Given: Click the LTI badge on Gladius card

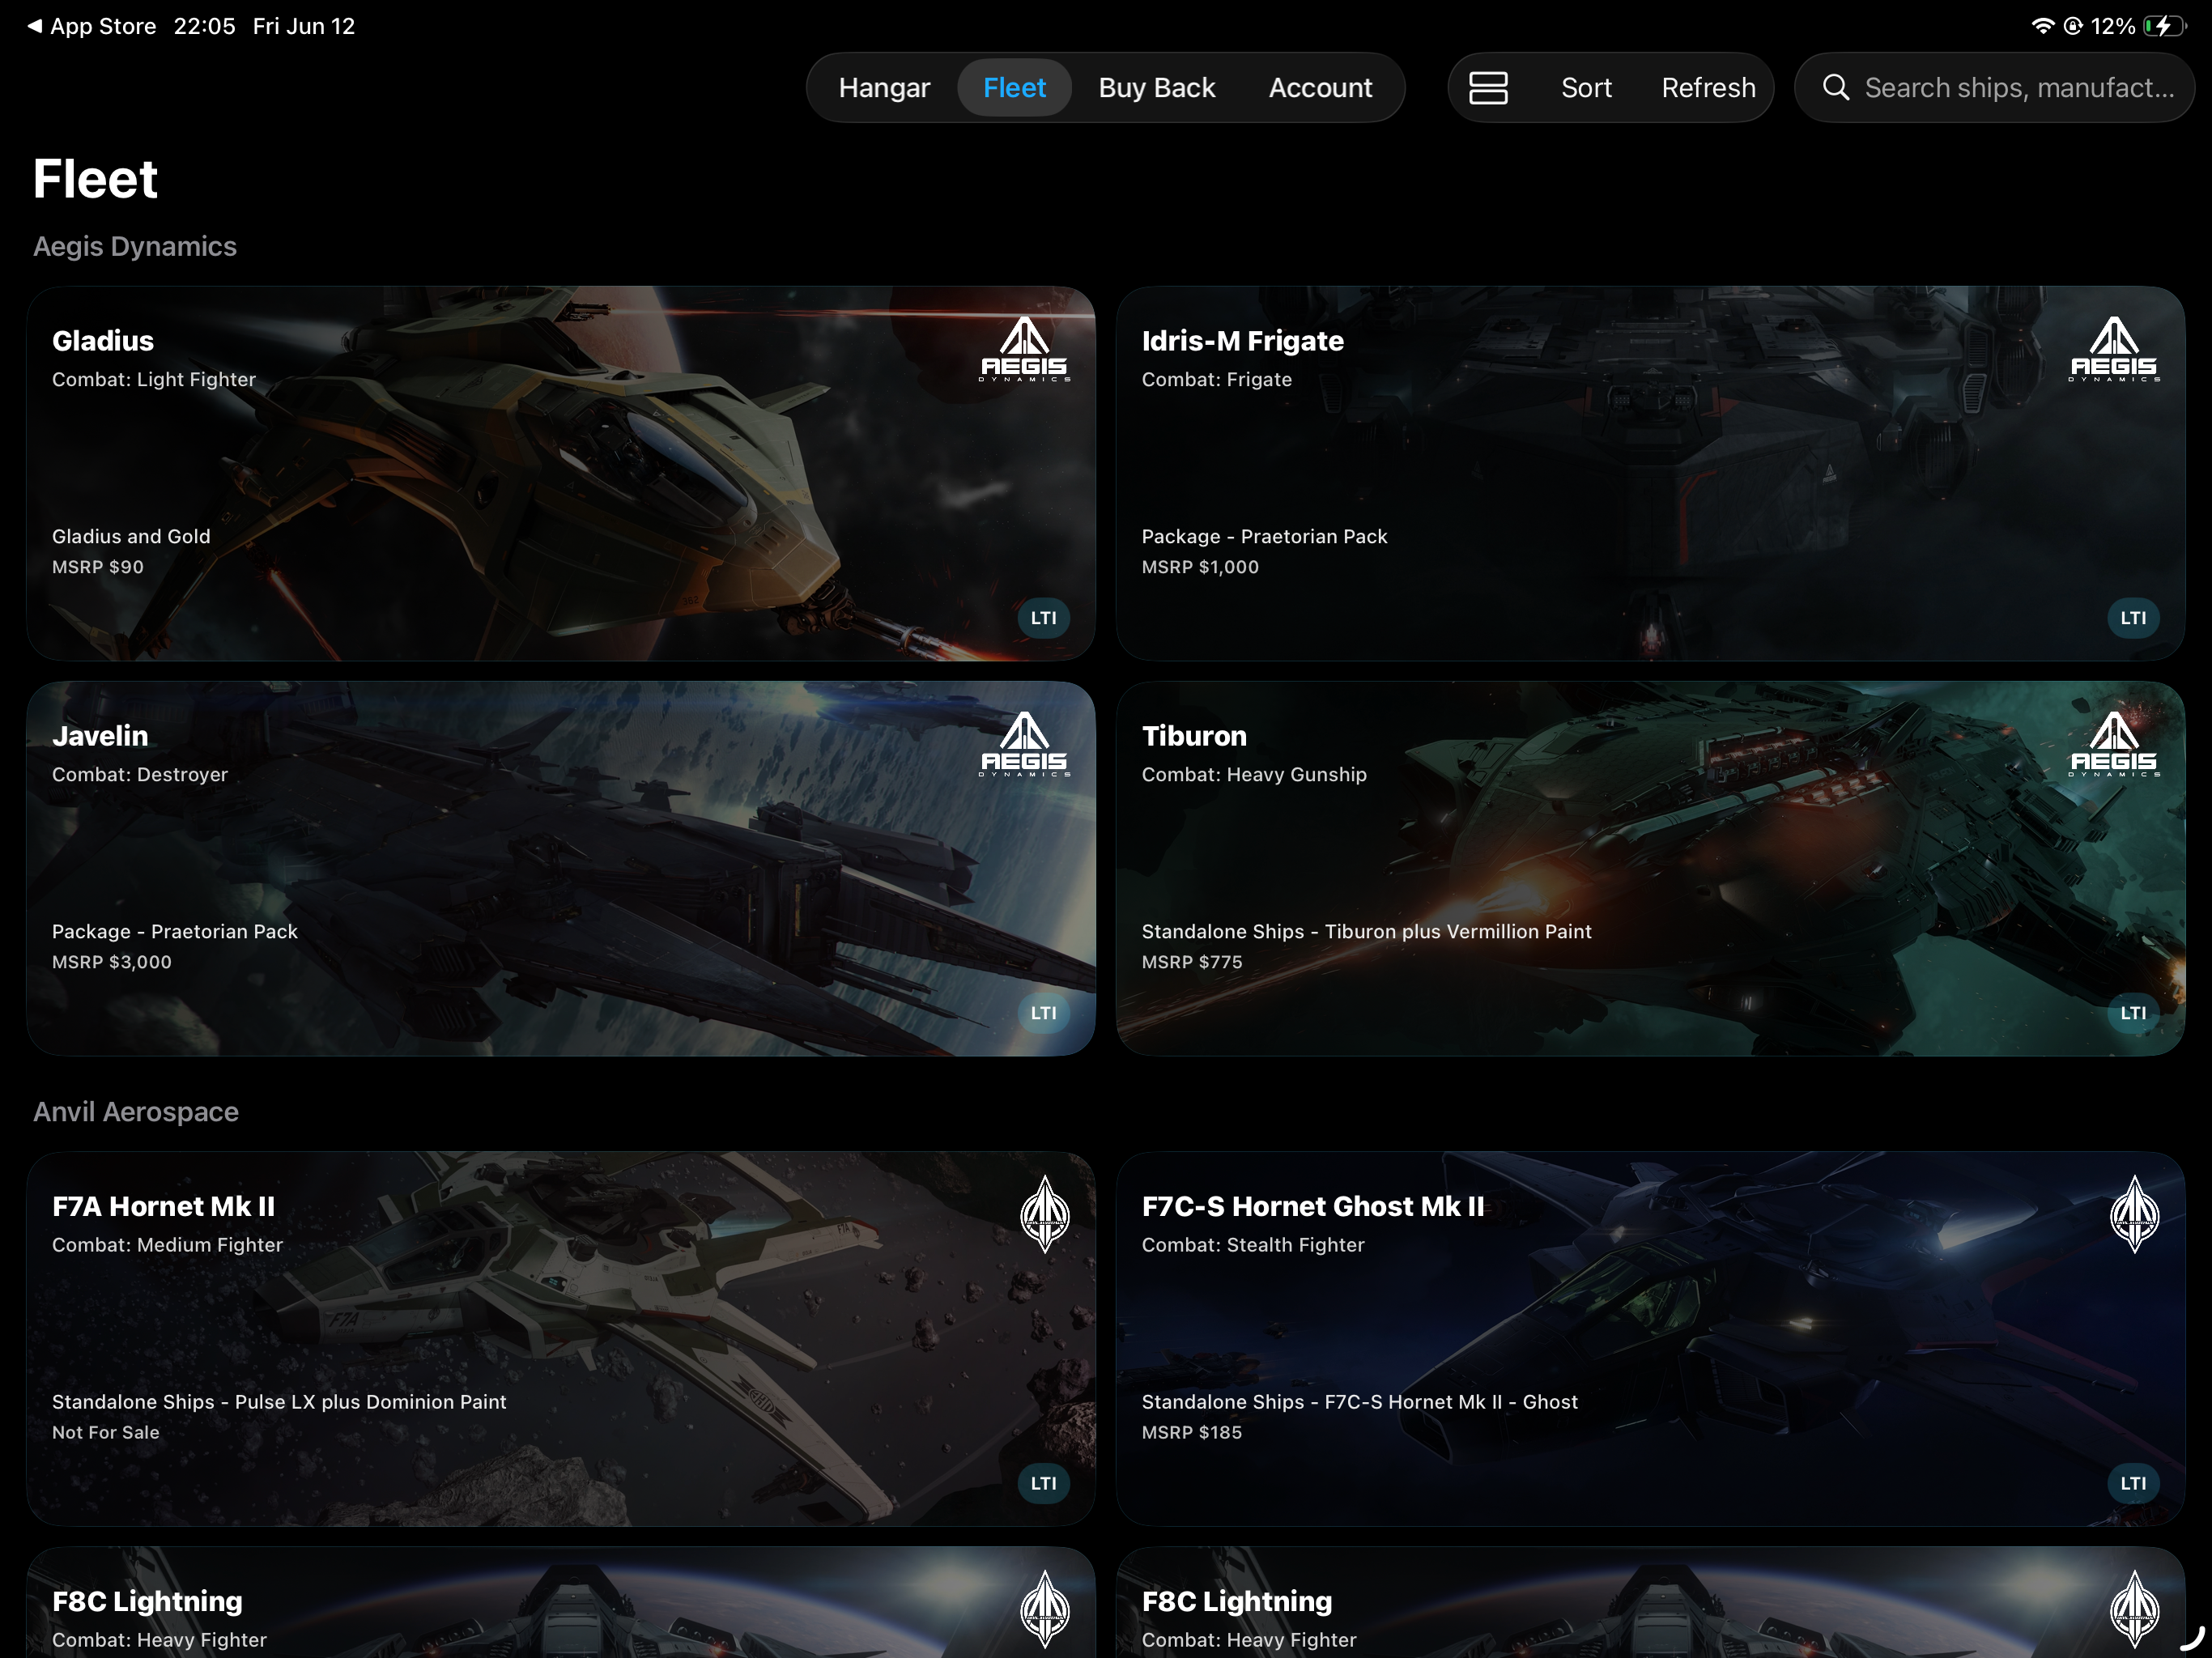Looking at the screenshot, I should [1044, 618].
